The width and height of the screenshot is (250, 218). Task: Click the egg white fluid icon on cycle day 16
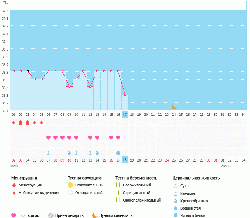(118, 152)
